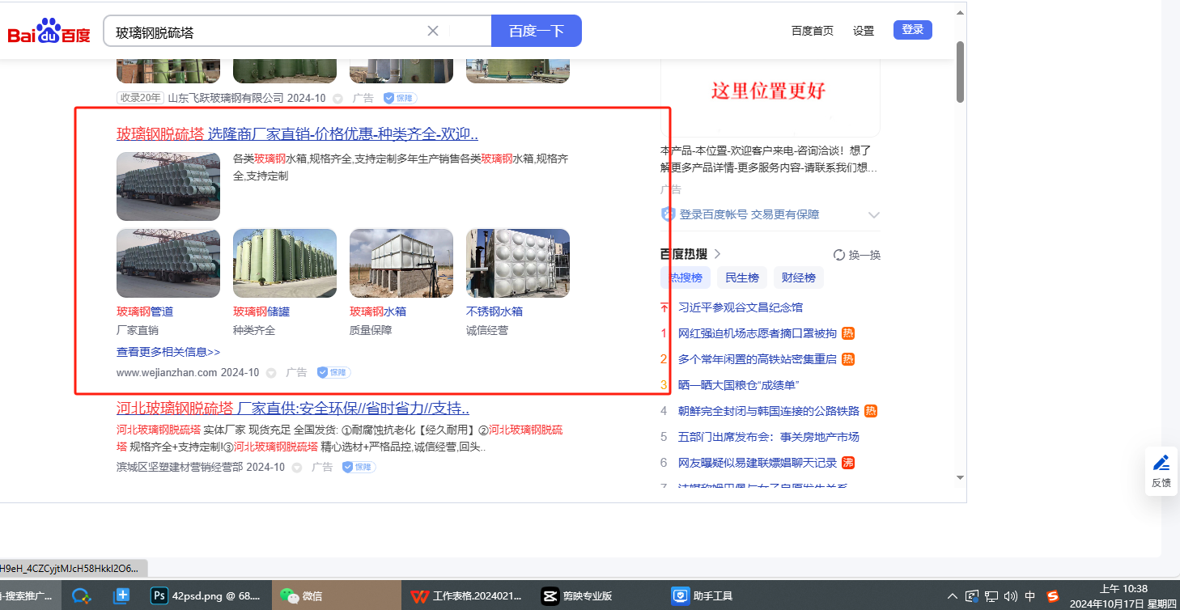
Task: Open the 玻璃钢管道 thumbnail image
Action: (x=168, y=264)
